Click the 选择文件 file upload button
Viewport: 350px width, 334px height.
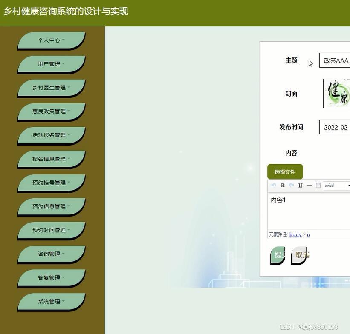tap(285, 171)
